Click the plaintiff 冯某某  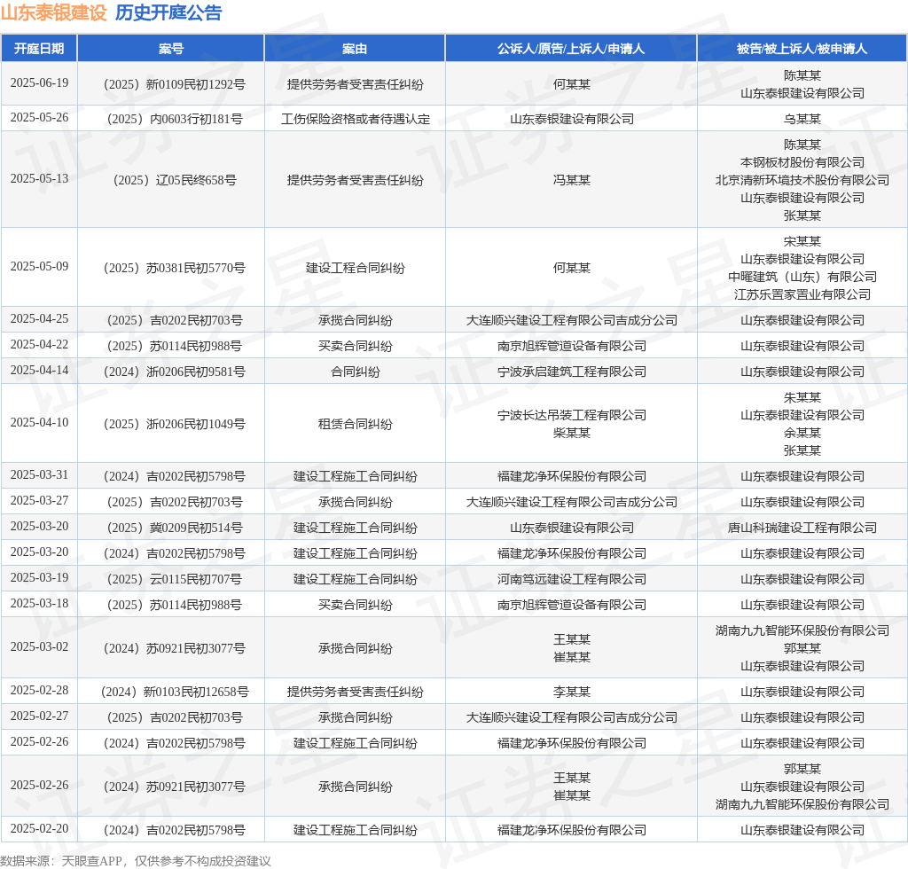click(572, 180)
